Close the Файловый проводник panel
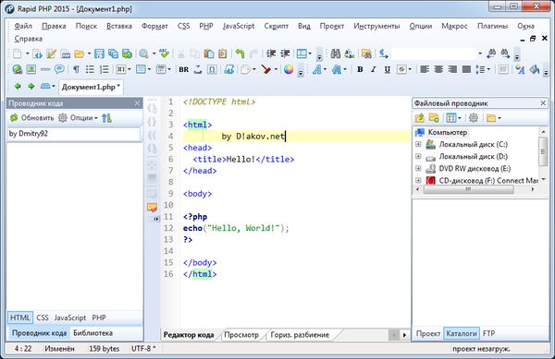The image size is (555, 359). click(543, 102)
